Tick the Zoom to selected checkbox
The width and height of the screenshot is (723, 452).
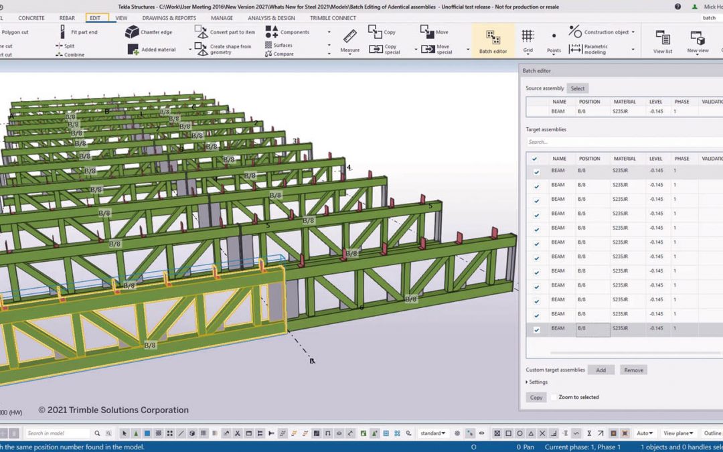pos(554,397)
